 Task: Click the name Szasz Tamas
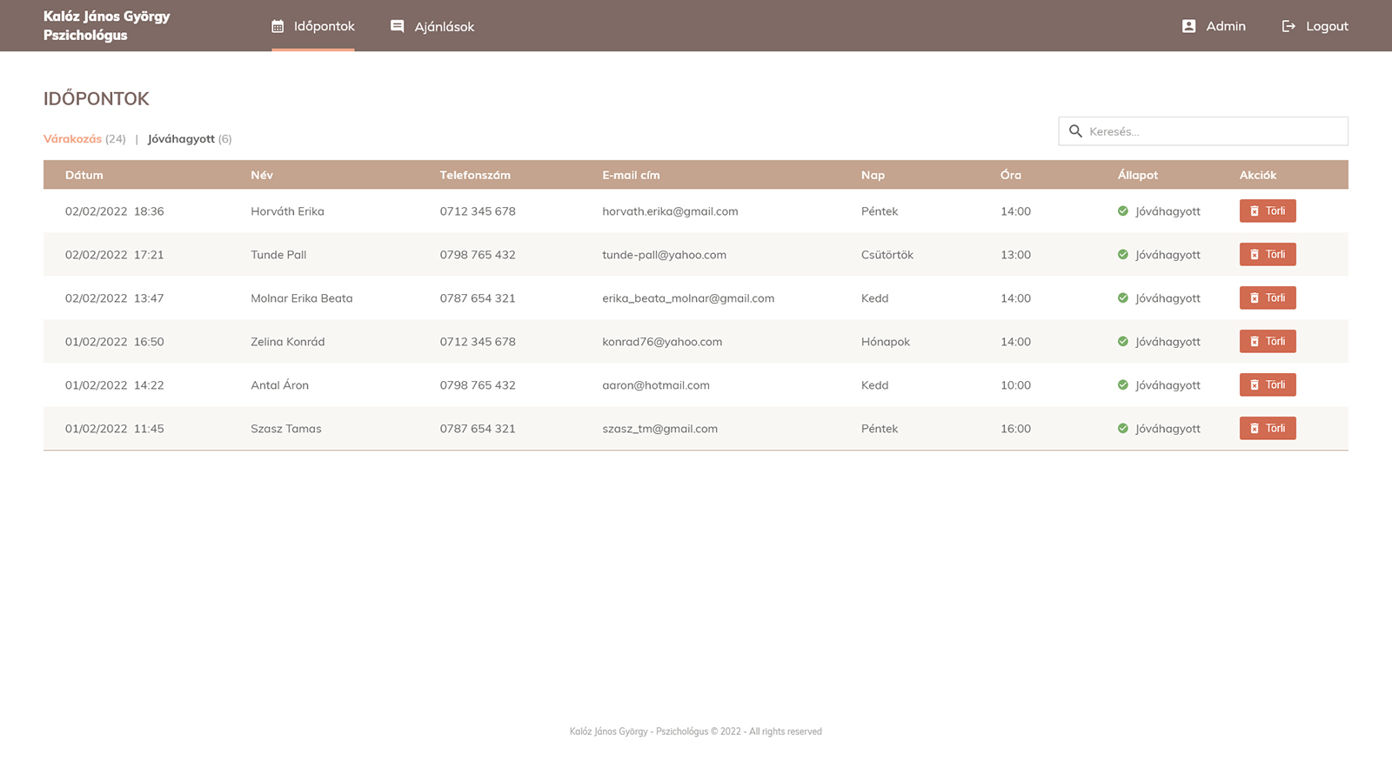[286, 429]
